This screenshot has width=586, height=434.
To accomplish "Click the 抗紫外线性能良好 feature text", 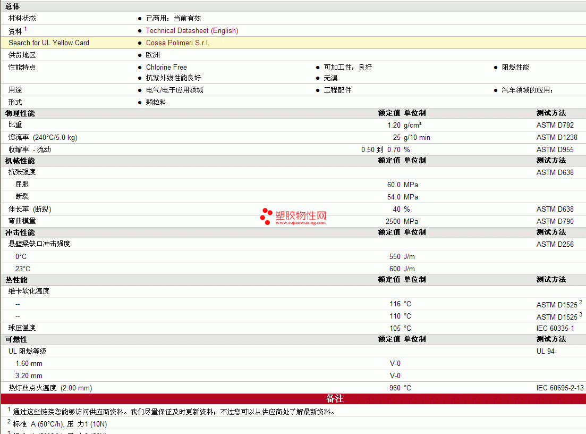I will 173,78.
